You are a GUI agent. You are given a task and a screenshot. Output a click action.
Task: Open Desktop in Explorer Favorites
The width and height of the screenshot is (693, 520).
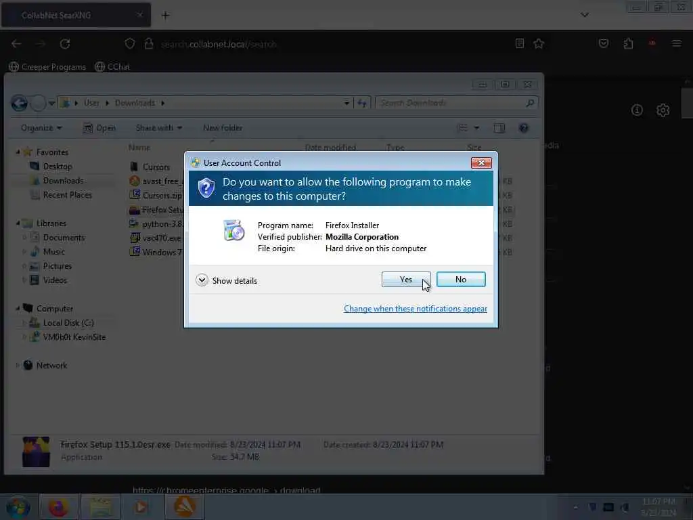pos(58,167)
